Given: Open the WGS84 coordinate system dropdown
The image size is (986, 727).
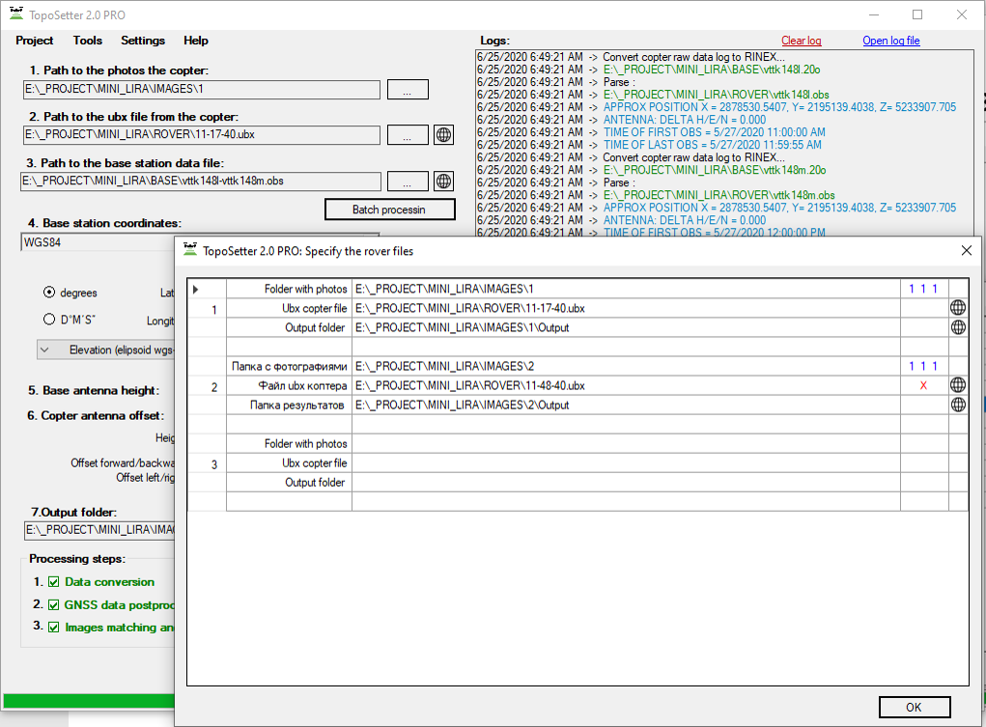Looking at the screenshot, I should coord(97,242).
